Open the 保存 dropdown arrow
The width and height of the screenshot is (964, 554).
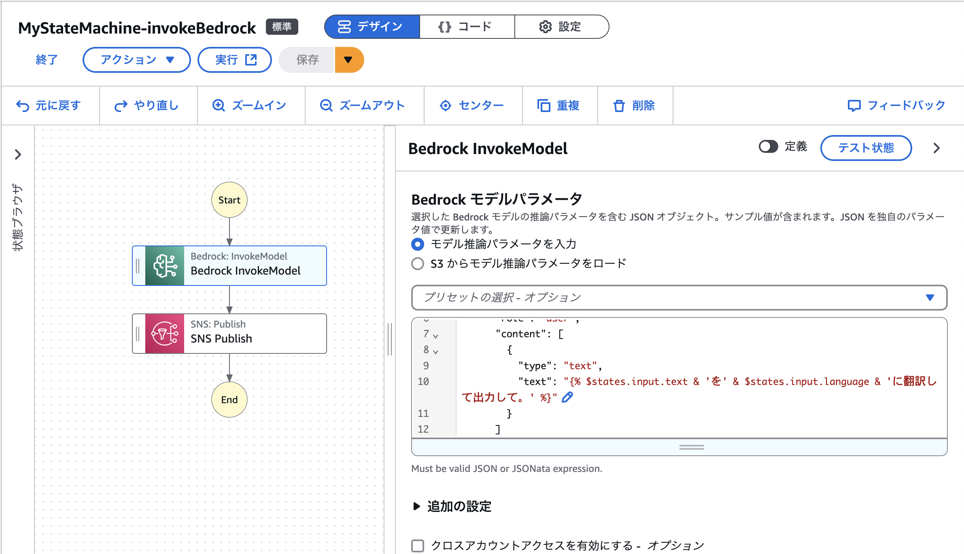pos(349,59)
